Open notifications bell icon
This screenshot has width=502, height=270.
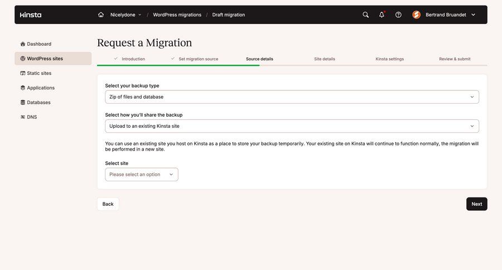(382, 15)
